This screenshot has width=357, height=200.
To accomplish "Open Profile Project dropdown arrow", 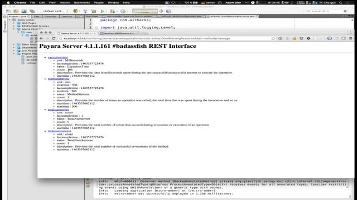I will click(128, 11).
